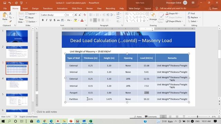
Task: Adjust the zoom slider handle
Action: pos(198,117)
